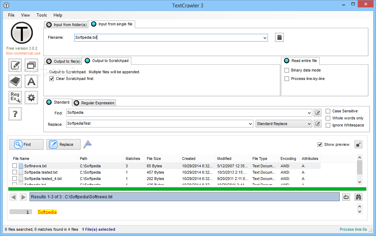Click the results list scrollbar up arrow
This screenshot has height=236, width=376.
[x=359, y=157]
